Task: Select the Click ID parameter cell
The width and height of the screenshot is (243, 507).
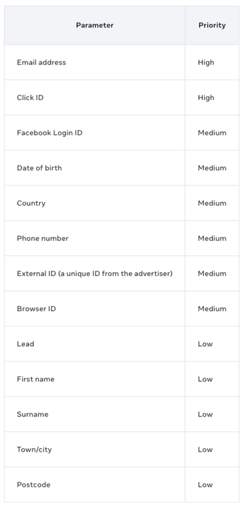Action: point(95,98)
